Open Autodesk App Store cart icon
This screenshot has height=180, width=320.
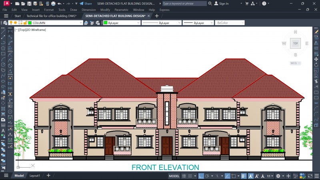[247, 4]
